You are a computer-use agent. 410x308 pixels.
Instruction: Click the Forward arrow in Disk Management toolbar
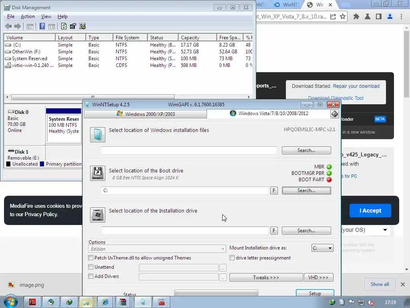18,26
